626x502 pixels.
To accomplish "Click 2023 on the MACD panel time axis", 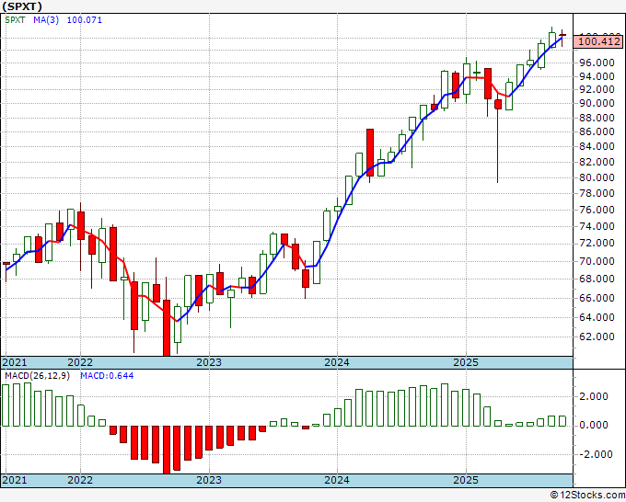I will [x=209, y=480].
